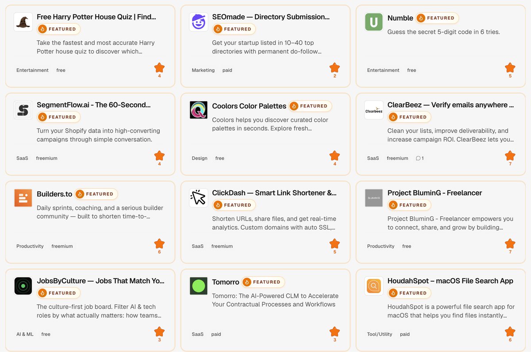This screenshot has width=531, height=352.
Task: Select Design tag on Coolors card
Action: [200, 158]
